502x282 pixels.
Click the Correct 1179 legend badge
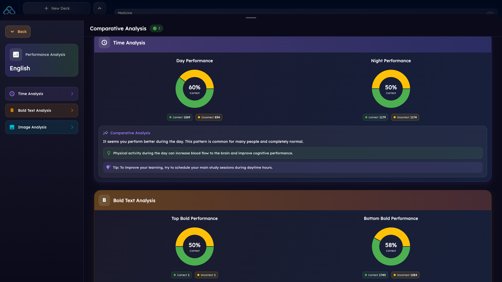point(375,117)
